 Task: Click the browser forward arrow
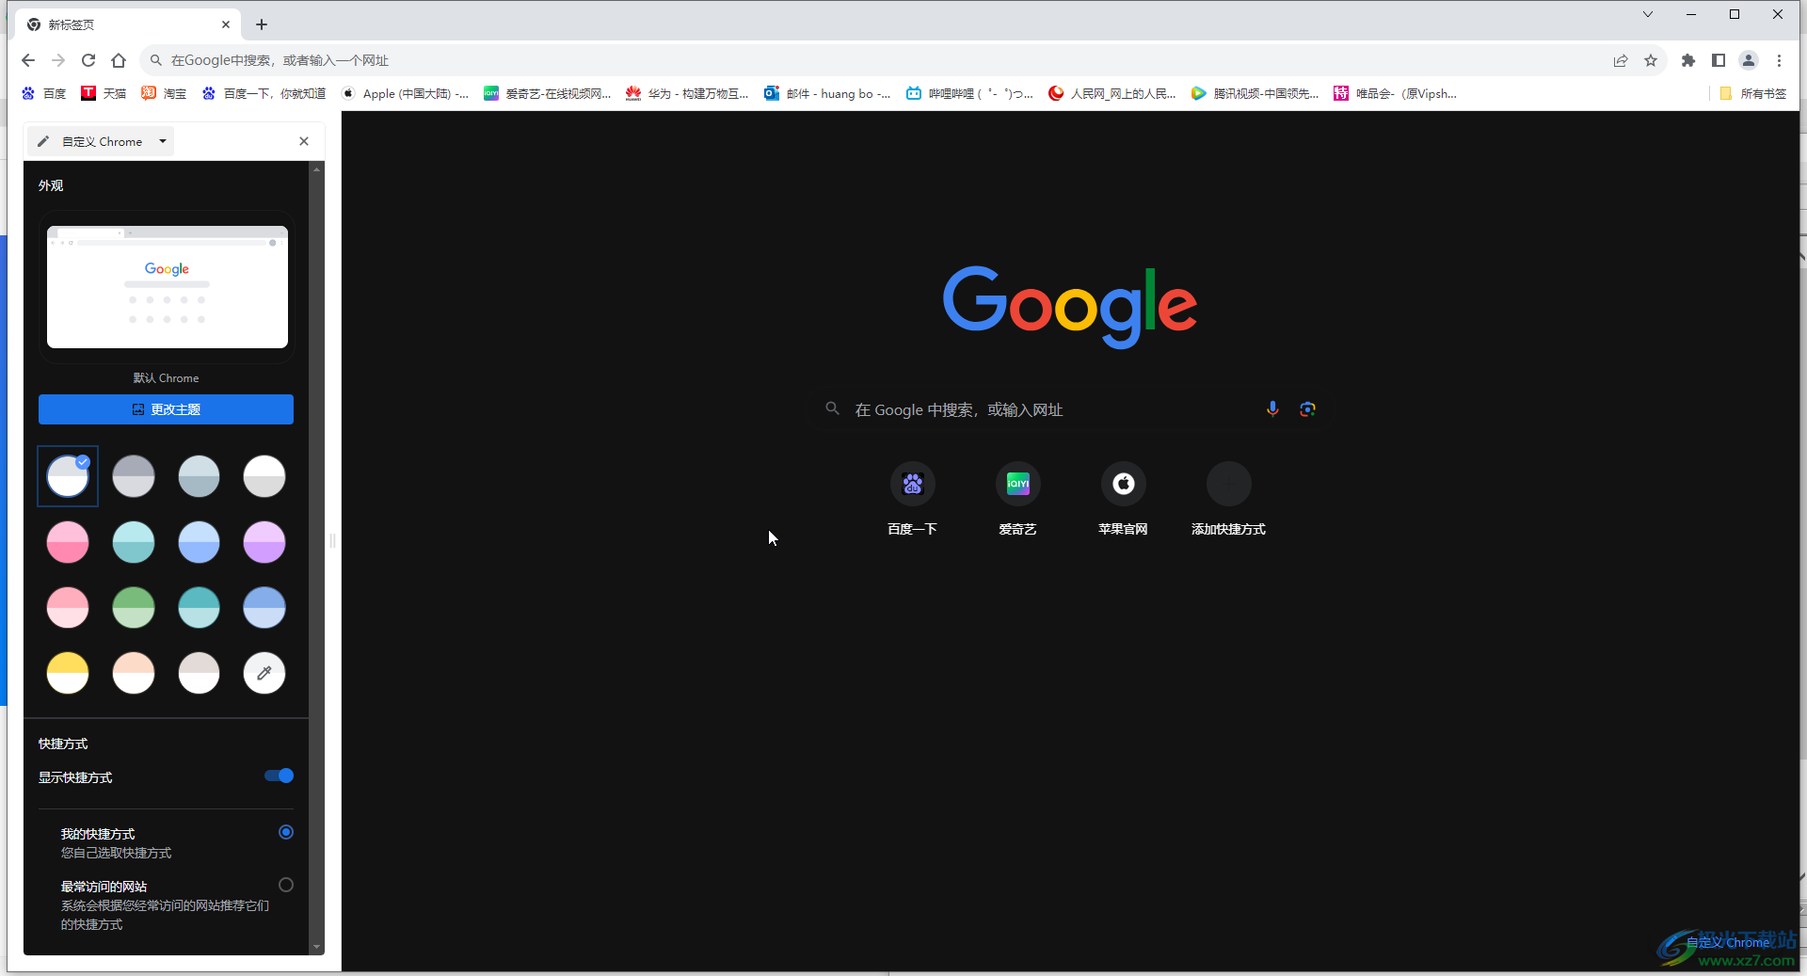click(58, 60)
